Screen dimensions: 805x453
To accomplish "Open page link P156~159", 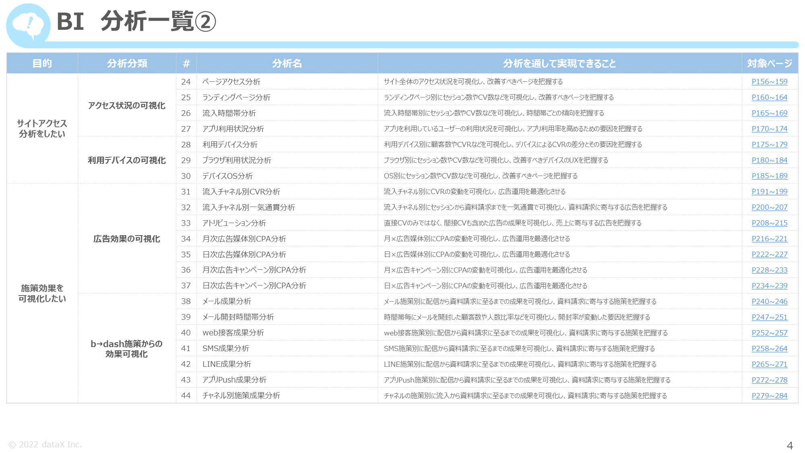I will tap(769, 82).
